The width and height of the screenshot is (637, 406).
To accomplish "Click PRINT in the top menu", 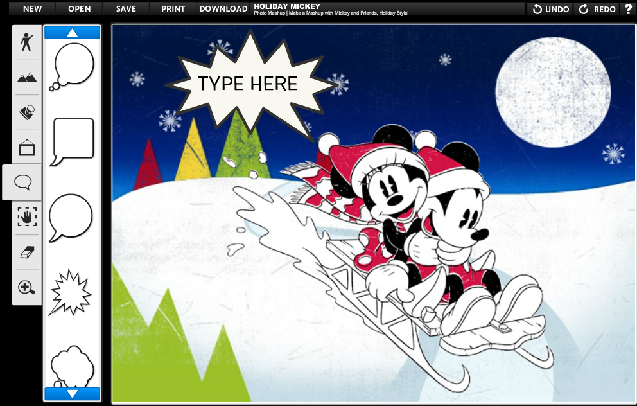I will pos(173,8).
